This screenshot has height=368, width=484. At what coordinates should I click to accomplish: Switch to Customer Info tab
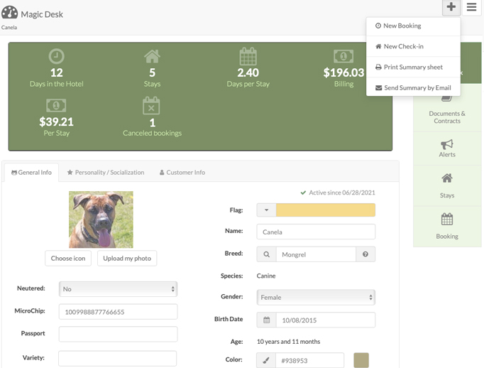coord(182,173)
